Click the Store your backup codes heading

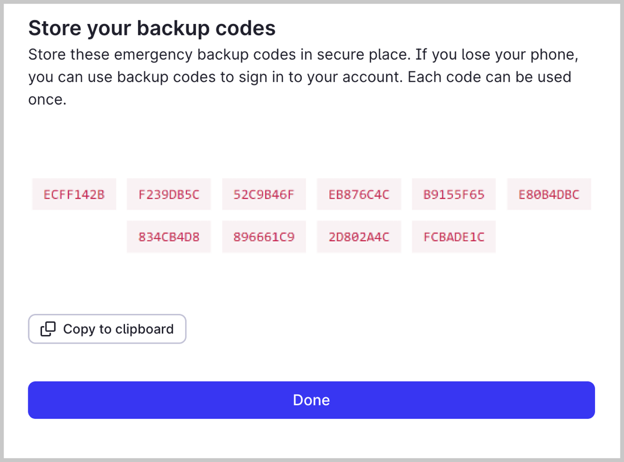point(152,27)
